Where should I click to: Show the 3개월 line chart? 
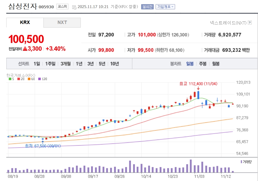pos(66,64)
